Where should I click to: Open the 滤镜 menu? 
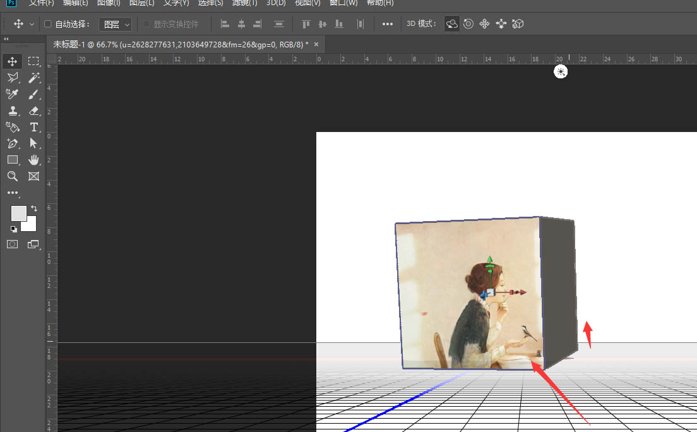coord(244,3)
